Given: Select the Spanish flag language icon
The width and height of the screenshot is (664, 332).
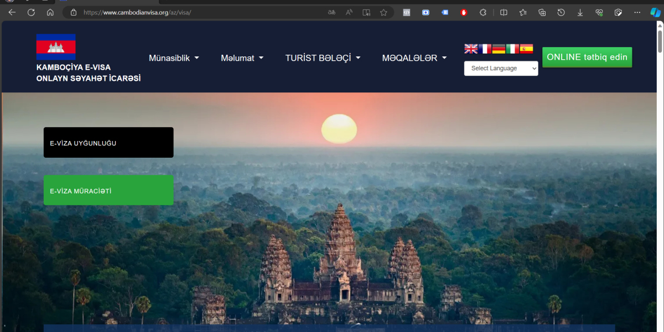Looking at the screenshot, I should (x=526, y=49).
